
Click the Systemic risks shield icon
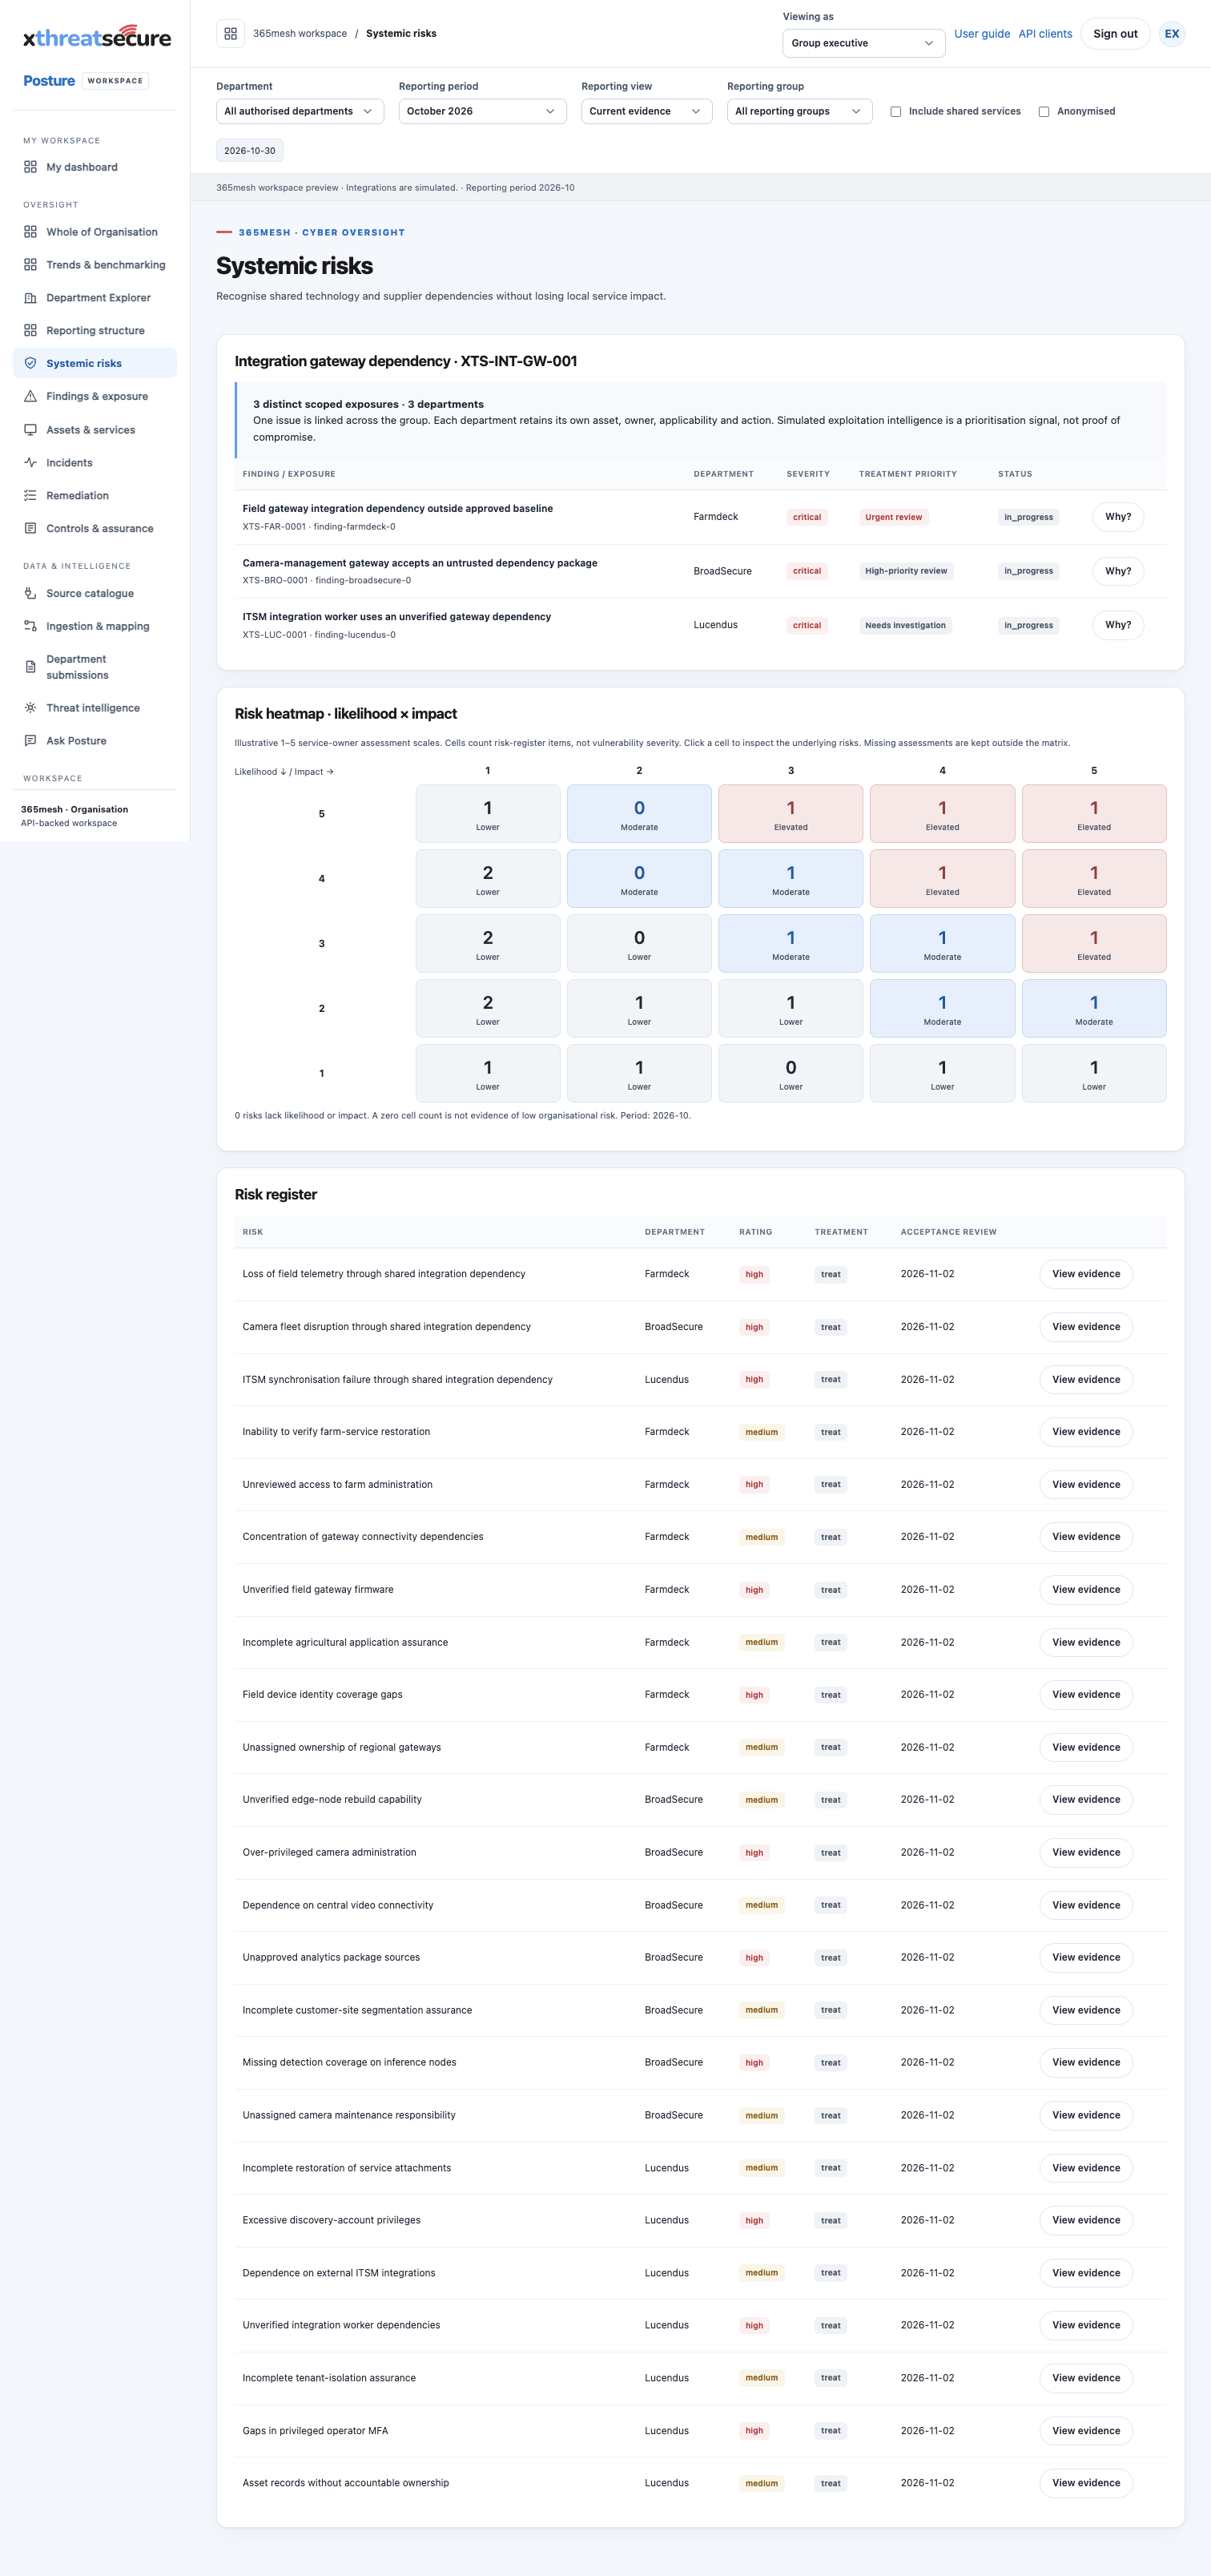30,363
